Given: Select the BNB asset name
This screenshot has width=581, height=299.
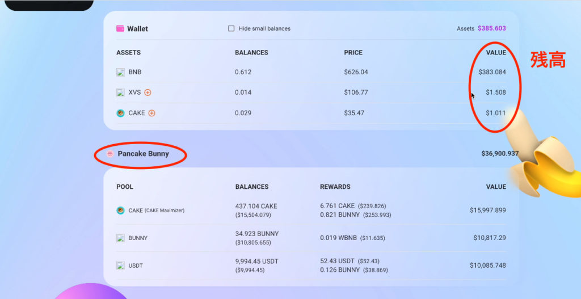Looking at the screenshot, I should coord(135,72).
